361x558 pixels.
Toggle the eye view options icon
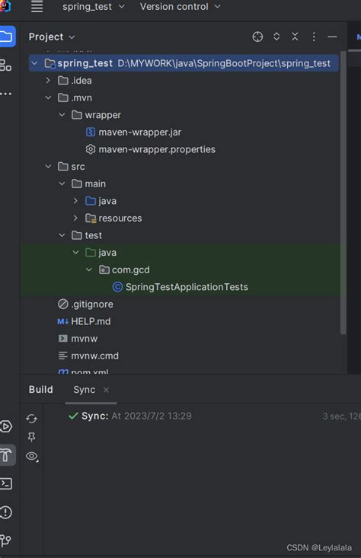[x=32, y=456]
